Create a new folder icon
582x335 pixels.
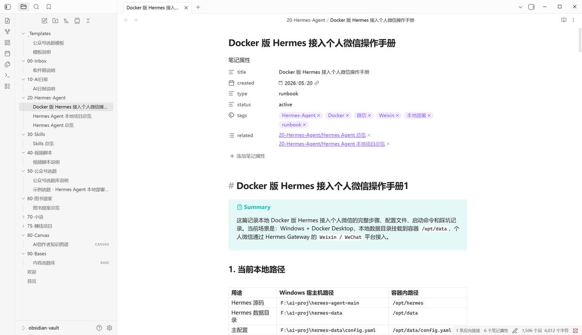tap(55, 21)
